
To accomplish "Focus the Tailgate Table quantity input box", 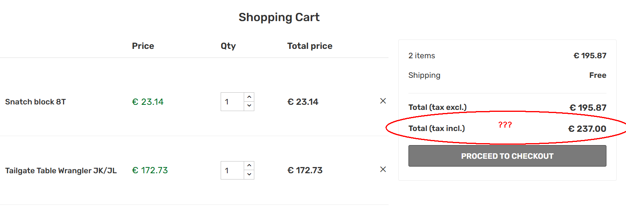I will [x=232, y=171].
